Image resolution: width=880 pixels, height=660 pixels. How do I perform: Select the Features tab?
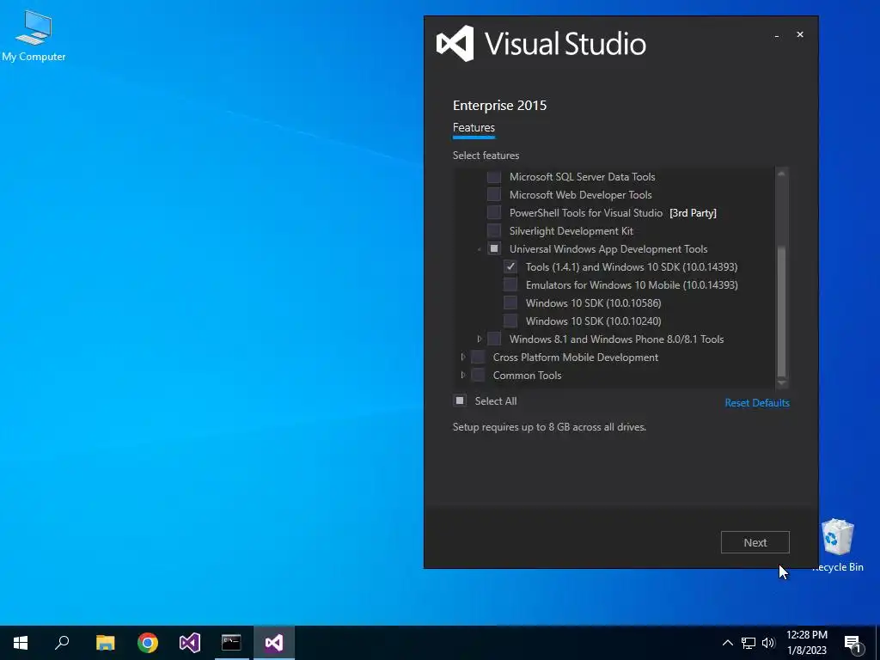[x=474, y=128]
